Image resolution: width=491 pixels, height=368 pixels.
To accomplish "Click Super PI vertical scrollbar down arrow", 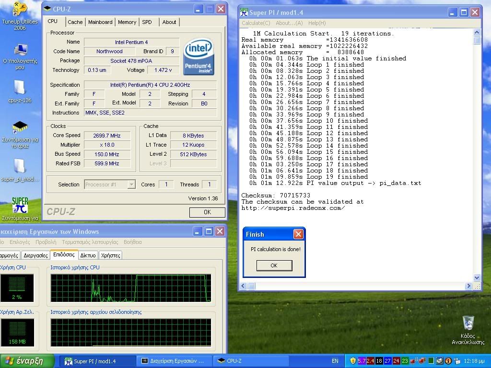I will click(477, 277).
